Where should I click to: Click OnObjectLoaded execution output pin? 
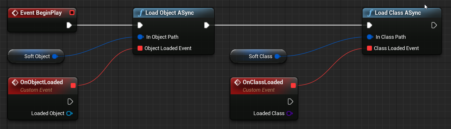(70, 102)
